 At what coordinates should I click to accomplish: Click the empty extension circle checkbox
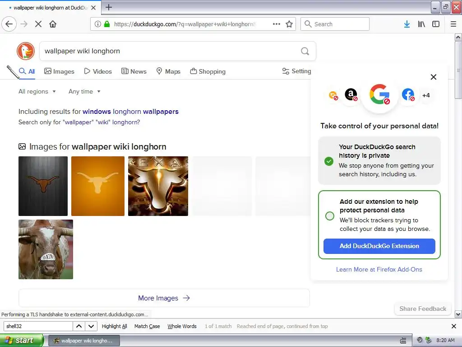coord(330,216)
